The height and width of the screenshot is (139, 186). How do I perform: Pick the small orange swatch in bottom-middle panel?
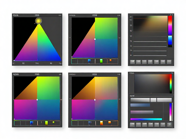click(110, 122)
